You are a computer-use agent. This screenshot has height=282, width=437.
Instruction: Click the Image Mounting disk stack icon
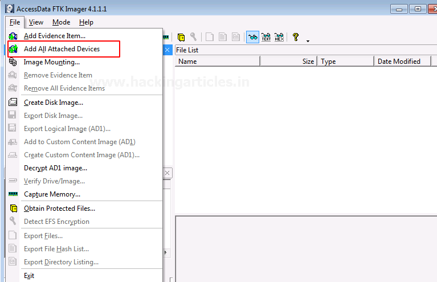click(13, 62)
